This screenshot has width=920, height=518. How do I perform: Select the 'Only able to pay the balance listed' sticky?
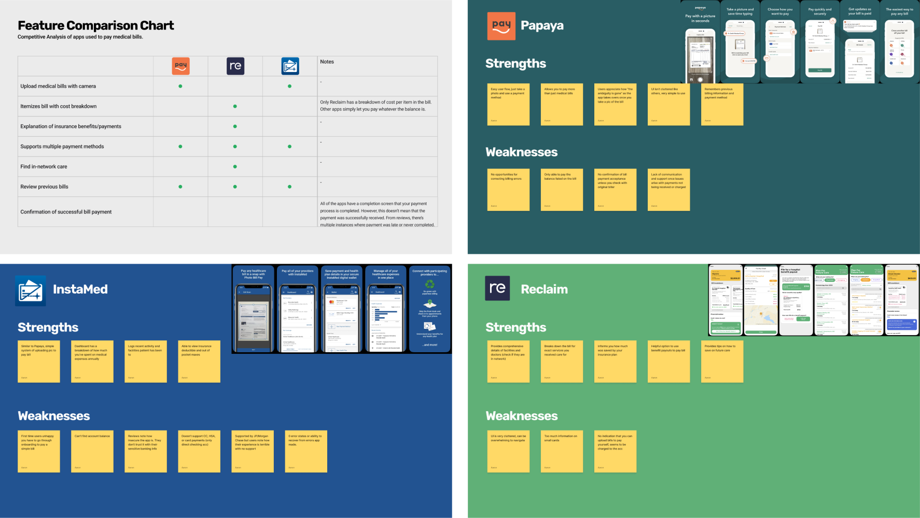pos(562,190)
